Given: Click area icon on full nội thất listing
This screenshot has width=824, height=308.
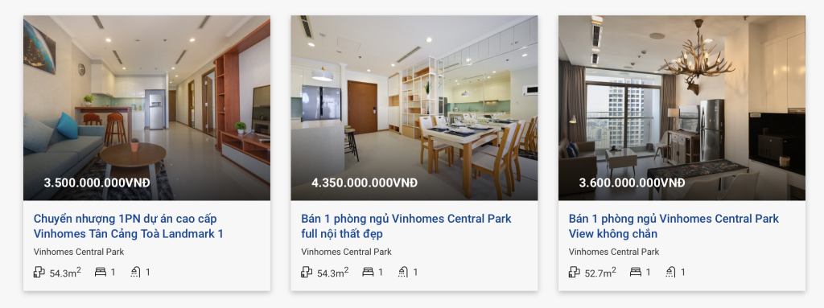Looking at the screenshot, I should click(x=307, y=272).
